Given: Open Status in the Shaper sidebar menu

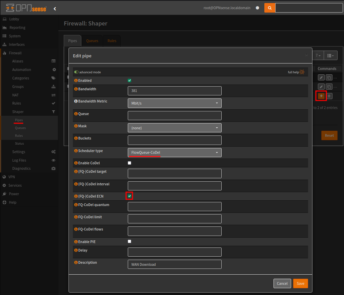Looking at the screenshot, I should (19, 144).
